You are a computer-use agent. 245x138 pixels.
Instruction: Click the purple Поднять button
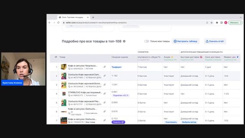tap(118, 122)
